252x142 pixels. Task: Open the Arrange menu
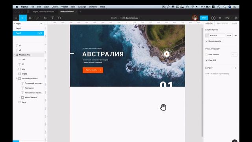82,7
